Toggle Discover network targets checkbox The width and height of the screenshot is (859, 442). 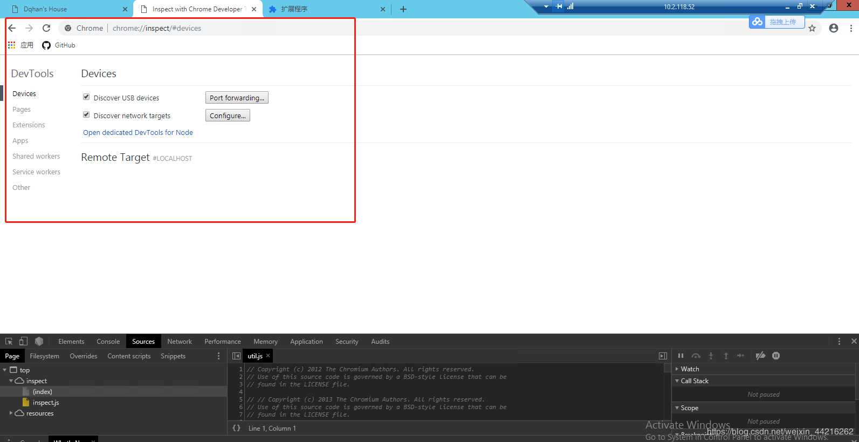(x=86, y=115)
